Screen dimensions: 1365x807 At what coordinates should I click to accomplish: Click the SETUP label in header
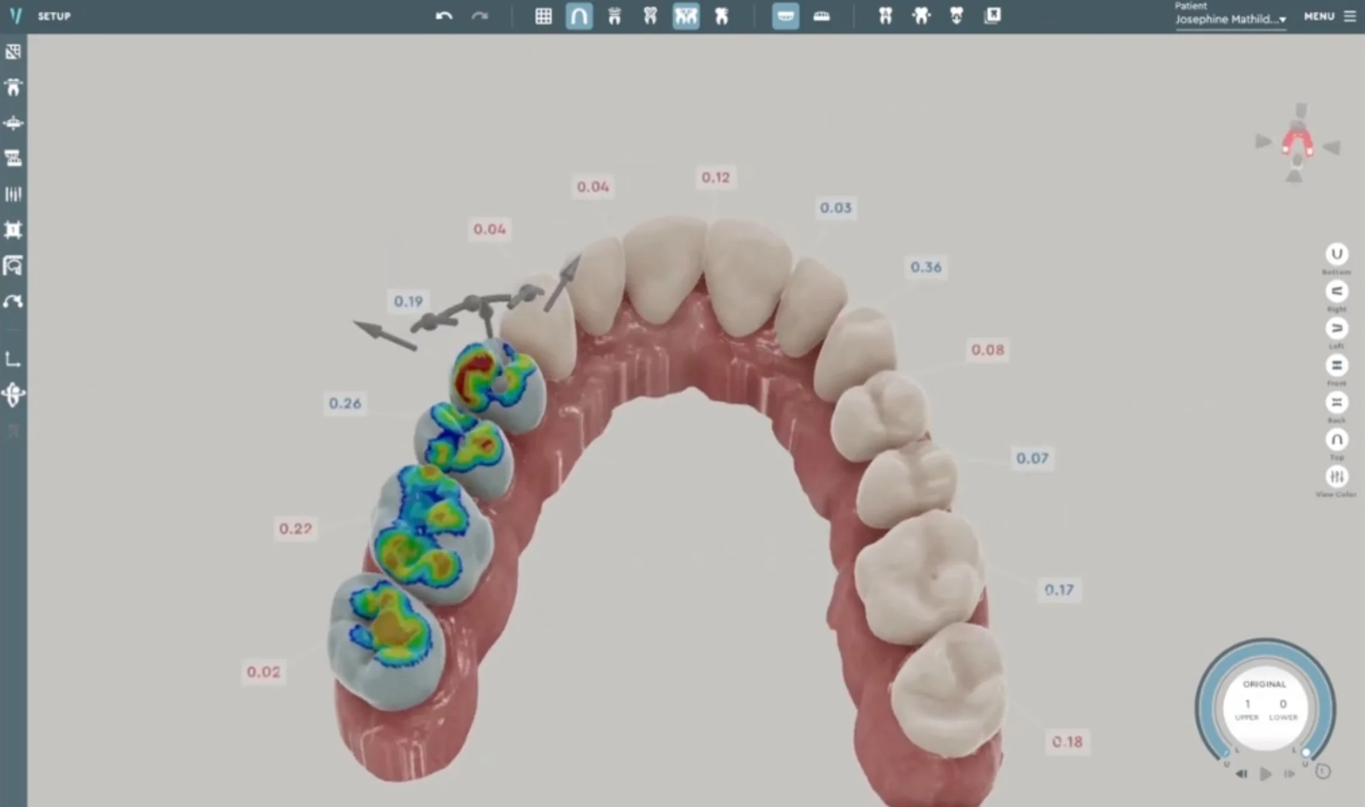pyautogui.click(x=54, y=16)
